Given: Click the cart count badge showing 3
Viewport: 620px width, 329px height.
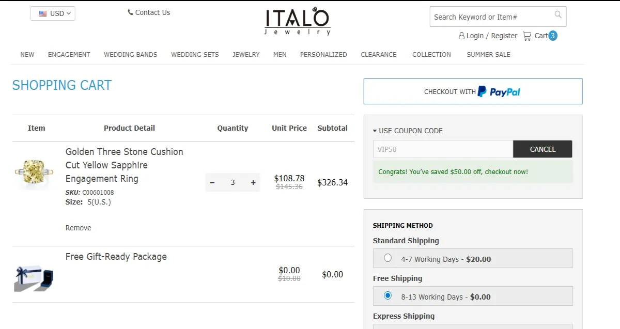Looking at the screenshot, I should [x=553, y=36].
